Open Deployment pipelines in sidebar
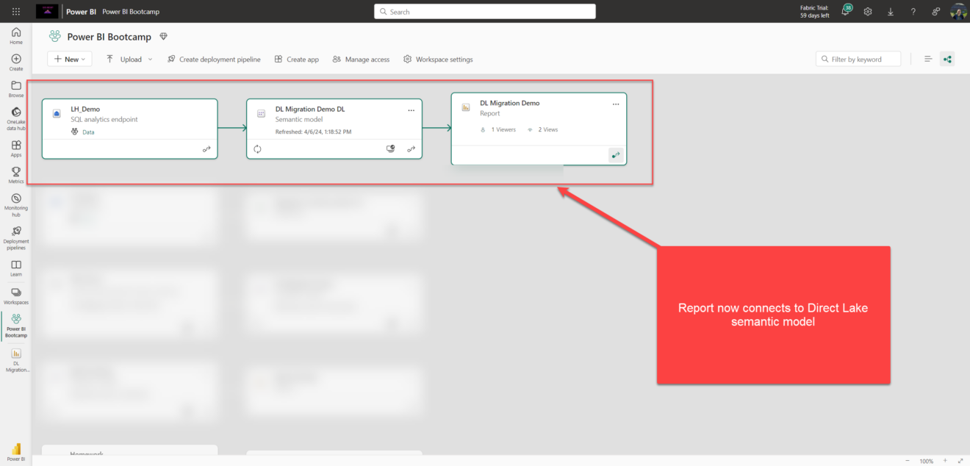The image size is (970, 466). coord(16,238)
